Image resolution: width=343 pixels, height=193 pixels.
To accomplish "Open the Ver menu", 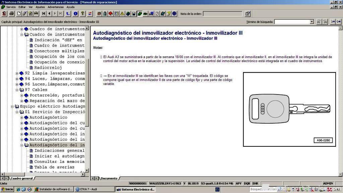I will click(x=30, y=7).
